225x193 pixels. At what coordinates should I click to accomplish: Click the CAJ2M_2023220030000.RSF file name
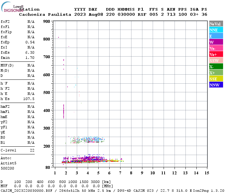(x=26, y=190)
